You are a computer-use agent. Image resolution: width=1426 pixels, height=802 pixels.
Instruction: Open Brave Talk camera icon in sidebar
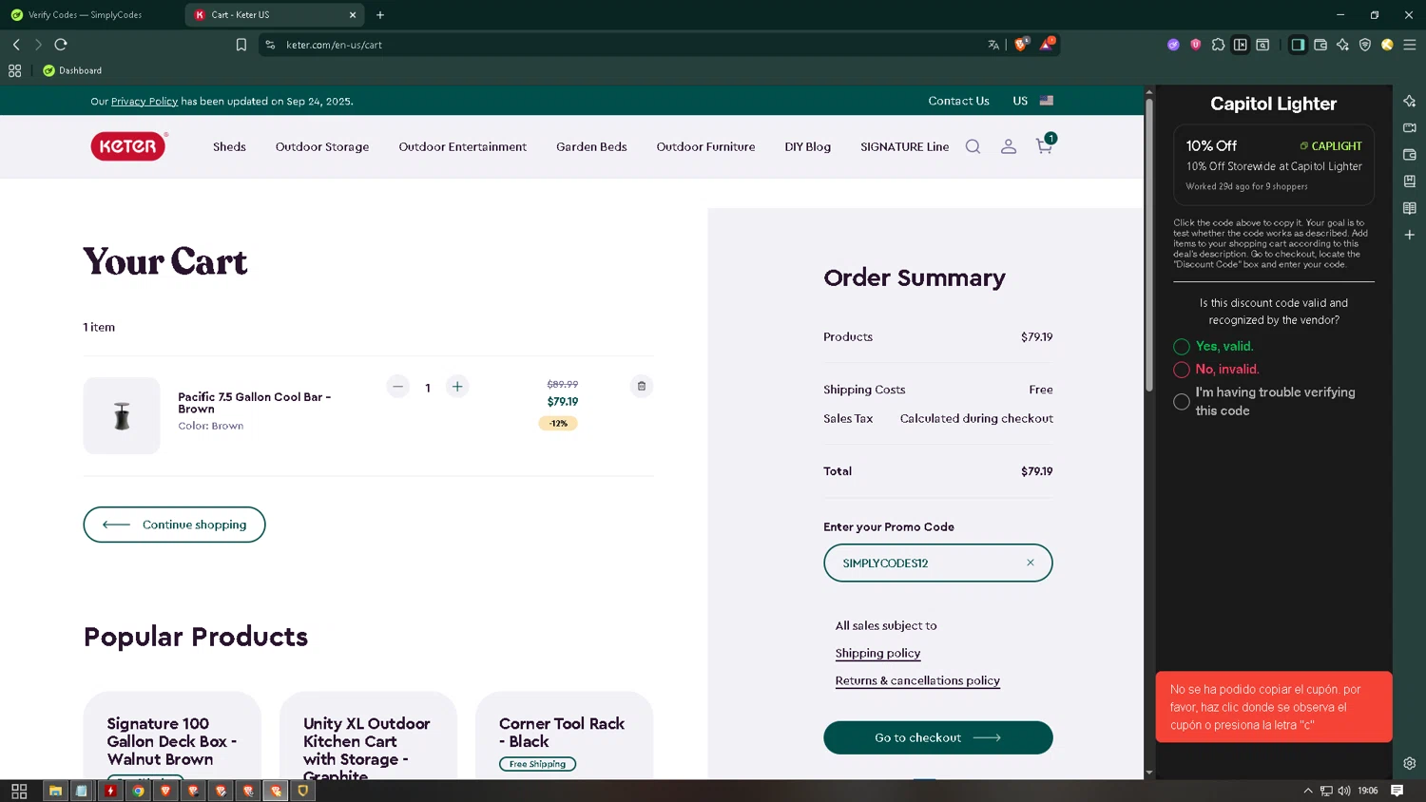click(x=1410, y=127)
